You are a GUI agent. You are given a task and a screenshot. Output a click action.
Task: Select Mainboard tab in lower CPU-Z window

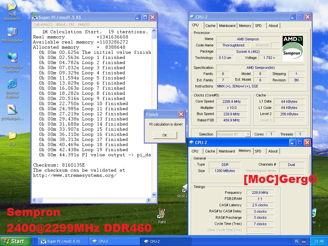click(x=227, y=151)
